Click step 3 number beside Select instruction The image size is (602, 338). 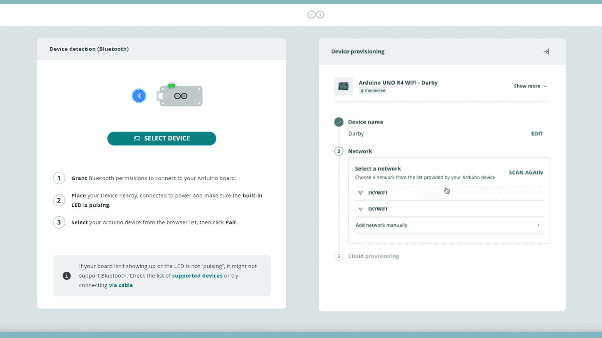(59, 223)
